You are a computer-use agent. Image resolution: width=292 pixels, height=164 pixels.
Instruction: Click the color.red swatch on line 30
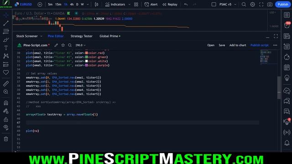87,53
